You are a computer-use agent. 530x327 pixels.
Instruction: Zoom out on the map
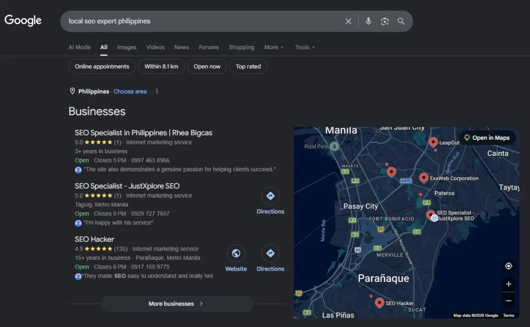click(508, 301)
